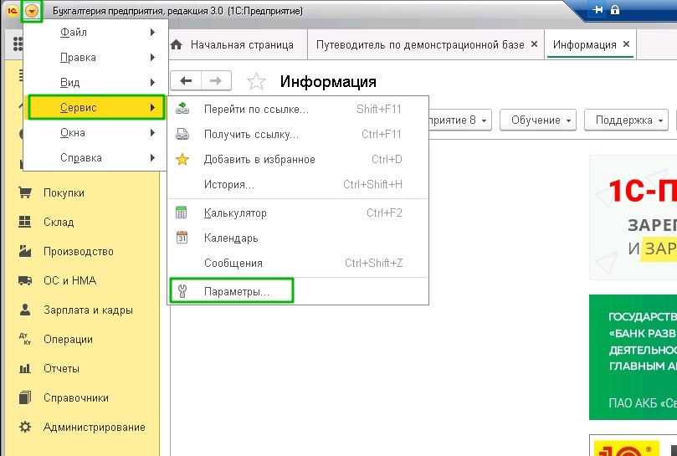Click the go-to-link icon beside Перейти по ссылке
677x456 pixels.
182,109
